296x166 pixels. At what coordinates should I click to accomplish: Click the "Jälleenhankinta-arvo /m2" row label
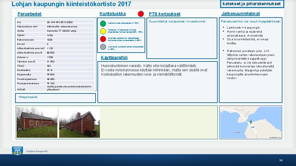31,48
